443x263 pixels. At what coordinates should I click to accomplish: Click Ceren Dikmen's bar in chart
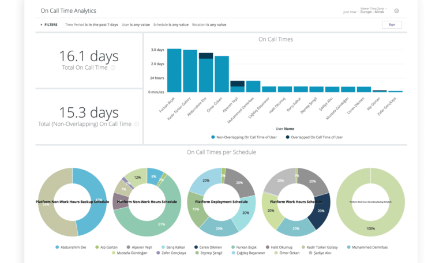(364, 89)
